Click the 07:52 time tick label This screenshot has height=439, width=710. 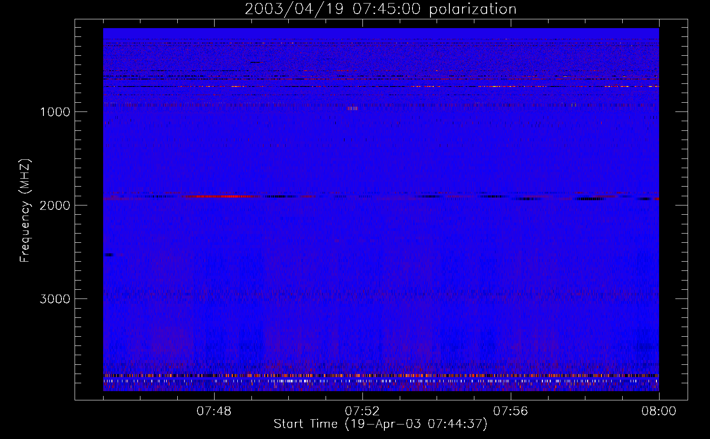362,411
